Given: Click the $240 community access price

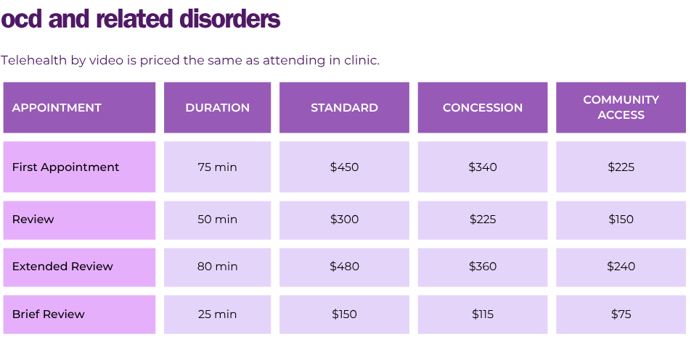Looking at the screenshot, I should pos(621,267).
